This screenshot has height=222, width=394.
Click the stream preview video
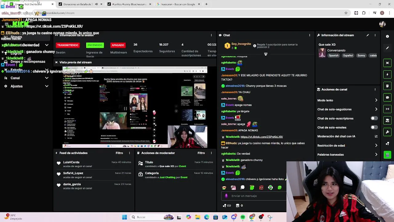(x=135, y=107)
